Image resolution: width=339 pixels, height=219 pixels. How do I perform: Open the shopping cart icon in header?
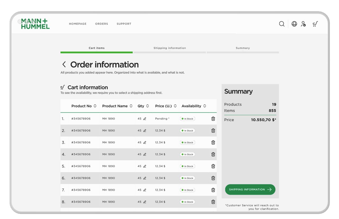click(x=315, y=24)
